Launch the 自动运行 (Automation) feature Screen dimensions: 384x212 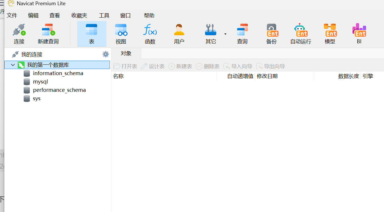pos(301,33)
